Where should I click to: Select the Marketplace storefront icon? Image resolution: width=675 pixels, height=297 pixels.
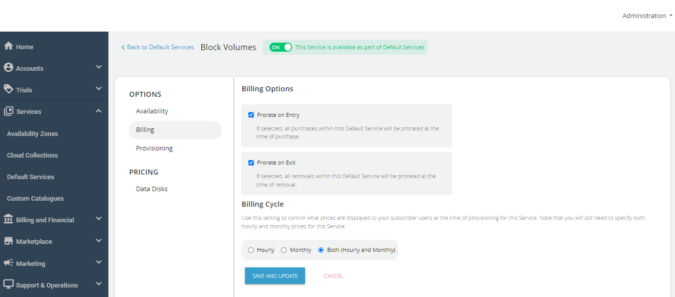coord(9,241)
